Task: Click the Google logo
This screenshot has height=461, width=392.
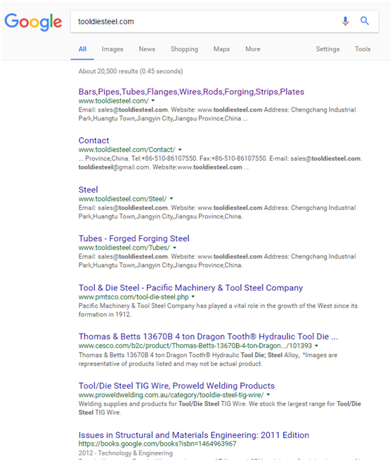Action: tap(33, 22)
